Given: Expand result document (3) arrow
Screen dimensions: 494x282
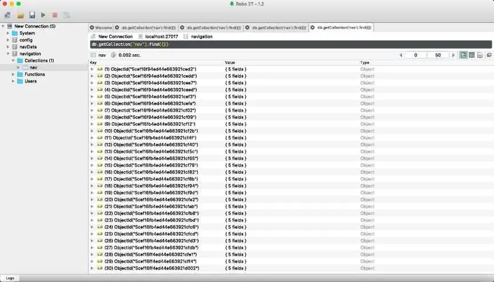Looking at the screenshot, I should click(92, 83).
